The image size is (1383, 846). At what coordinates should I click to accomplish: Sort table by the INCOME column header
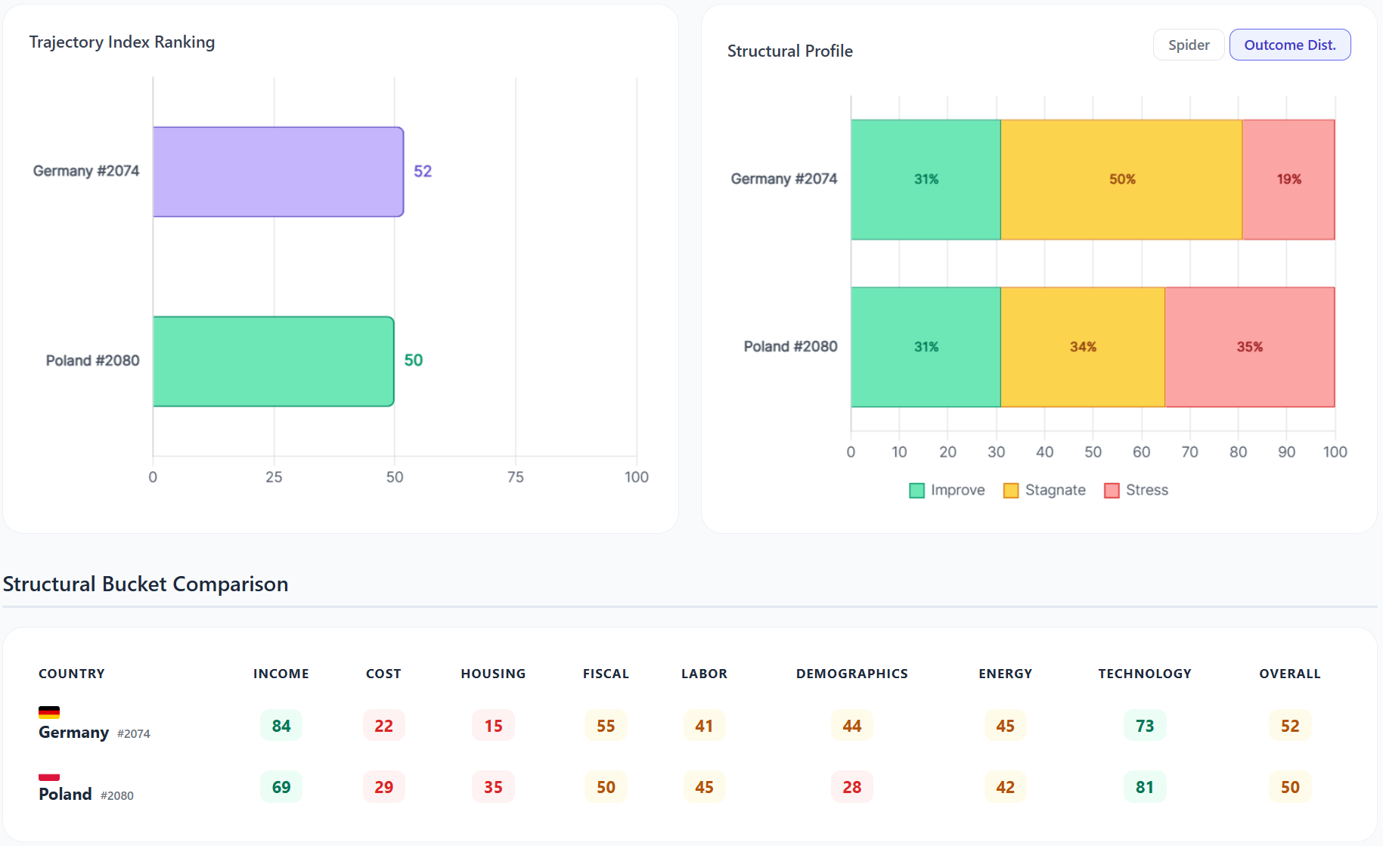point(281,674)
